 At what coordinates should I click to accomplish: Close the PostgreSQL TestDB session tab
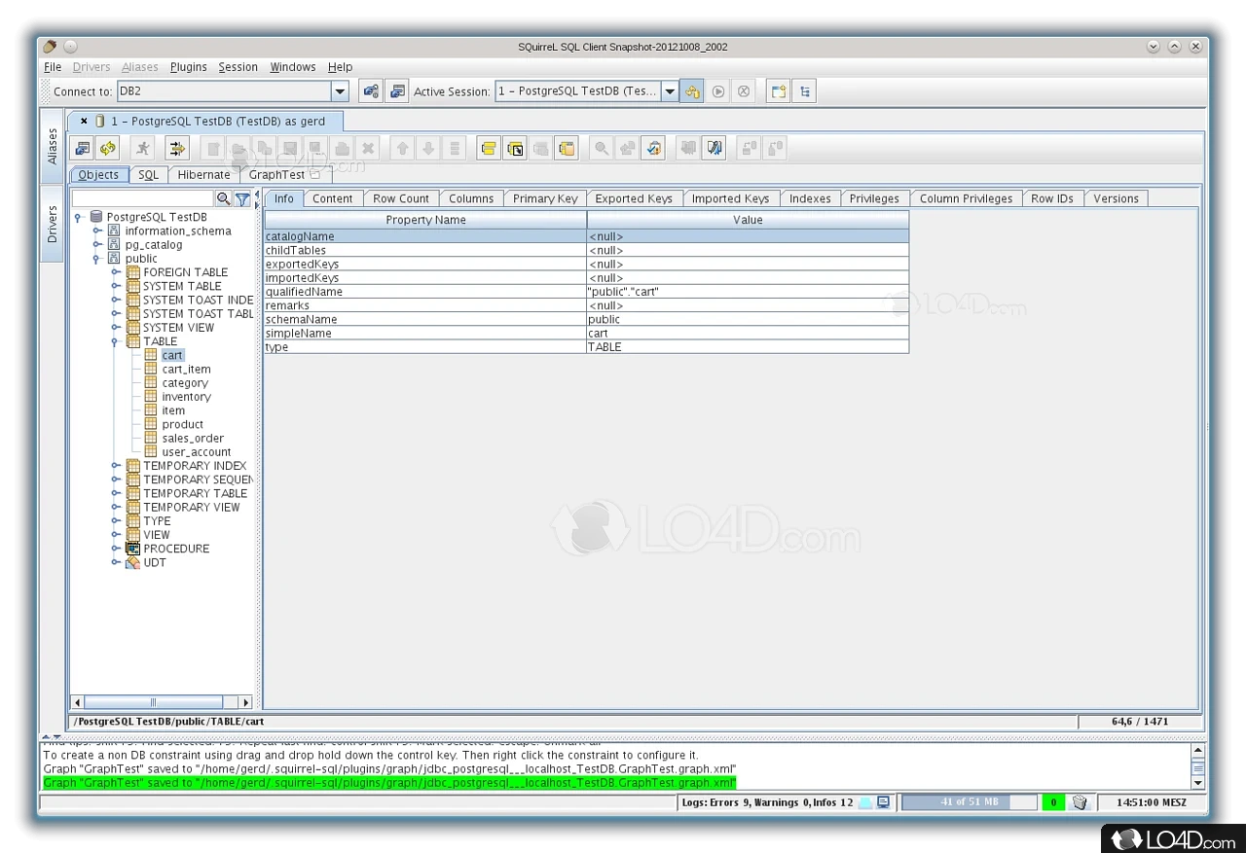(84, 122)
